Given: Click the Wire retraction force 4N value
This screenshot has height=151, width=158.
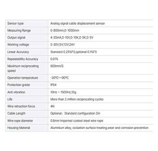Looking at the screenshot, I should [x=52, y=106].
